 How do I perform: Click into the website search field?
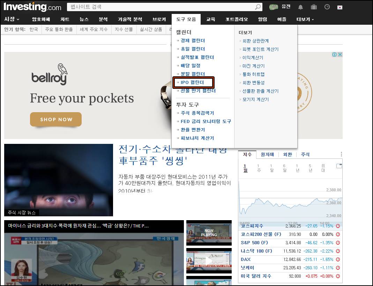[161, 7]
